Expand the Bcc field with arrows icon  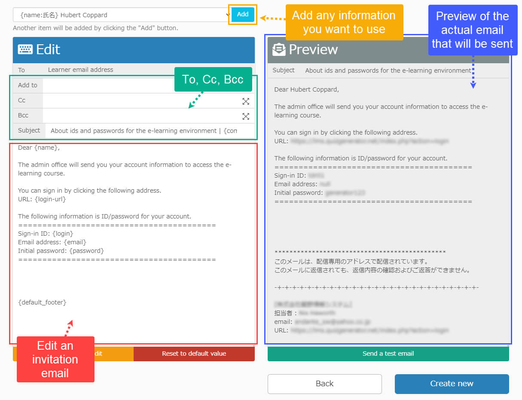pyautogui.click(x=245, y=116)
